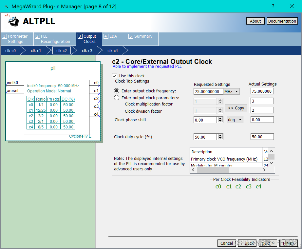This screenshot has height=249, width=302.
Task: Open the deg phase shift unit dropdown
Action: pos(235,120)
